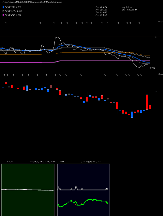
Task: Open the ADX indicator panel
Action: point(83,190)
